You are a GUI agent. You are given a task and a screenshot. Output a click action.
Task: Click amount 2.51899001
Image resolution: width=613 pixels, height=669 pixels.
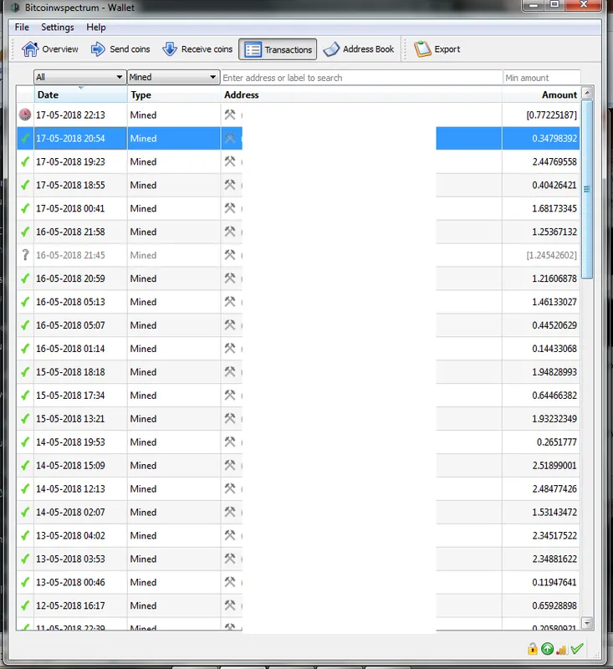coord(554,465)
